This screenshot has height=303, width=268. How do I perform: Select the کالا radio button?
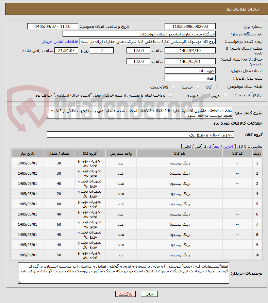click(217, 86)
